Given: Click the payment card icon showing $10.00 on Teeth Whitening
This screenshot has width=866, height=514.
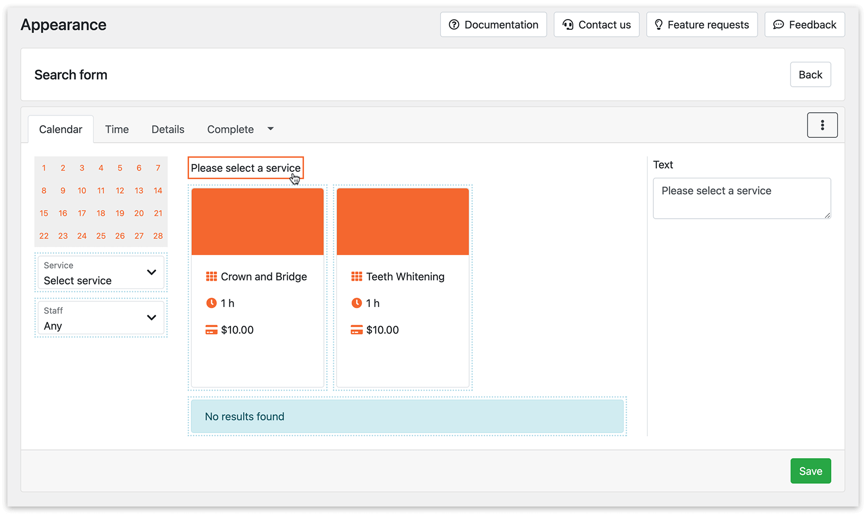Looking at the screenshot, I should [357, 329].
